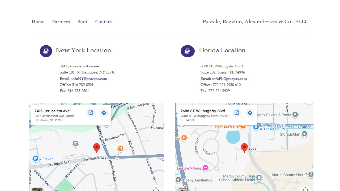Viewport: 340px width, 191px height.
Task: Click the "2688 SE Willoughby Blvd" map card title
Action: coord(203,111)
